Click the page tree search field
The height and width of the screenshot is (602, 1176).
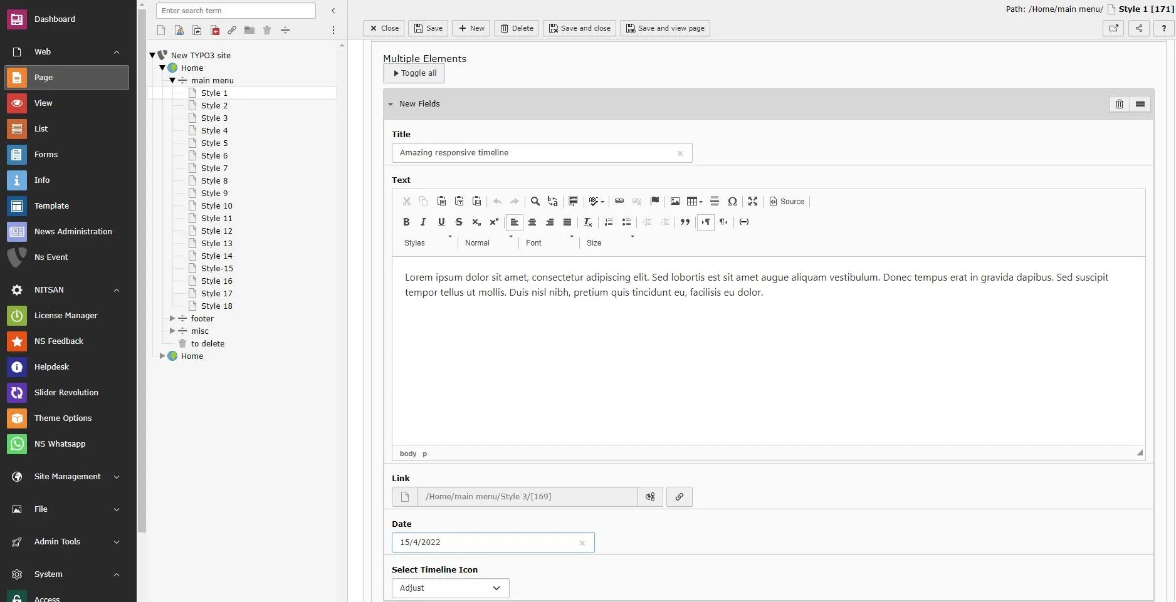pyautogui.click(x=236, y=11)
